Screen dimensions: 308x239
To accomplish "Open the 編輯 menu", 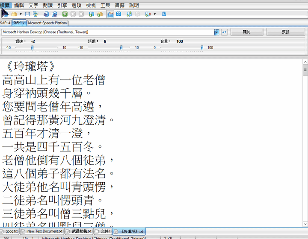I will [19, 5].
